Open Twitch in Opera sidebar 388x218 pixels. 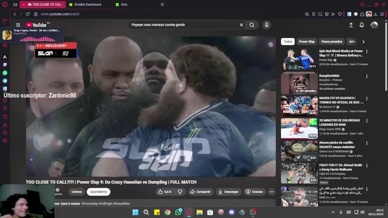(5, 65)
